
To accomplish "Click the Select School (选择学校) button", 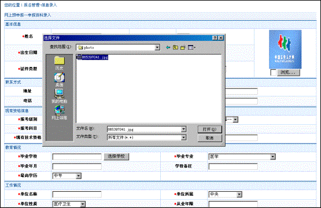I will [116, 157].
